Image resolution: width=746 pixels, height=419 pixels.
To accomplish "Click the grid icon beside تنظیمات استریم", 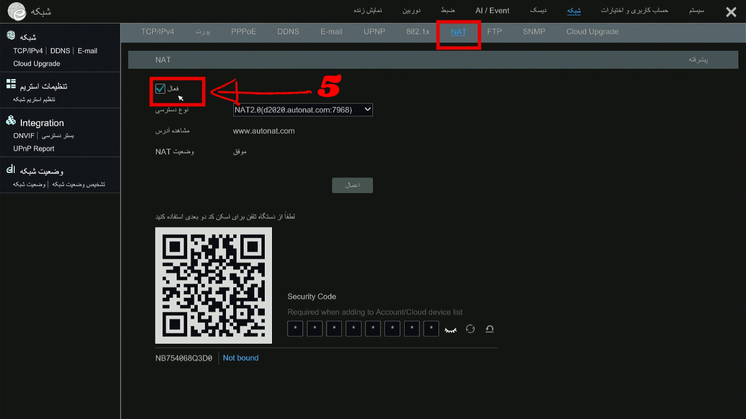I will 11,83.
